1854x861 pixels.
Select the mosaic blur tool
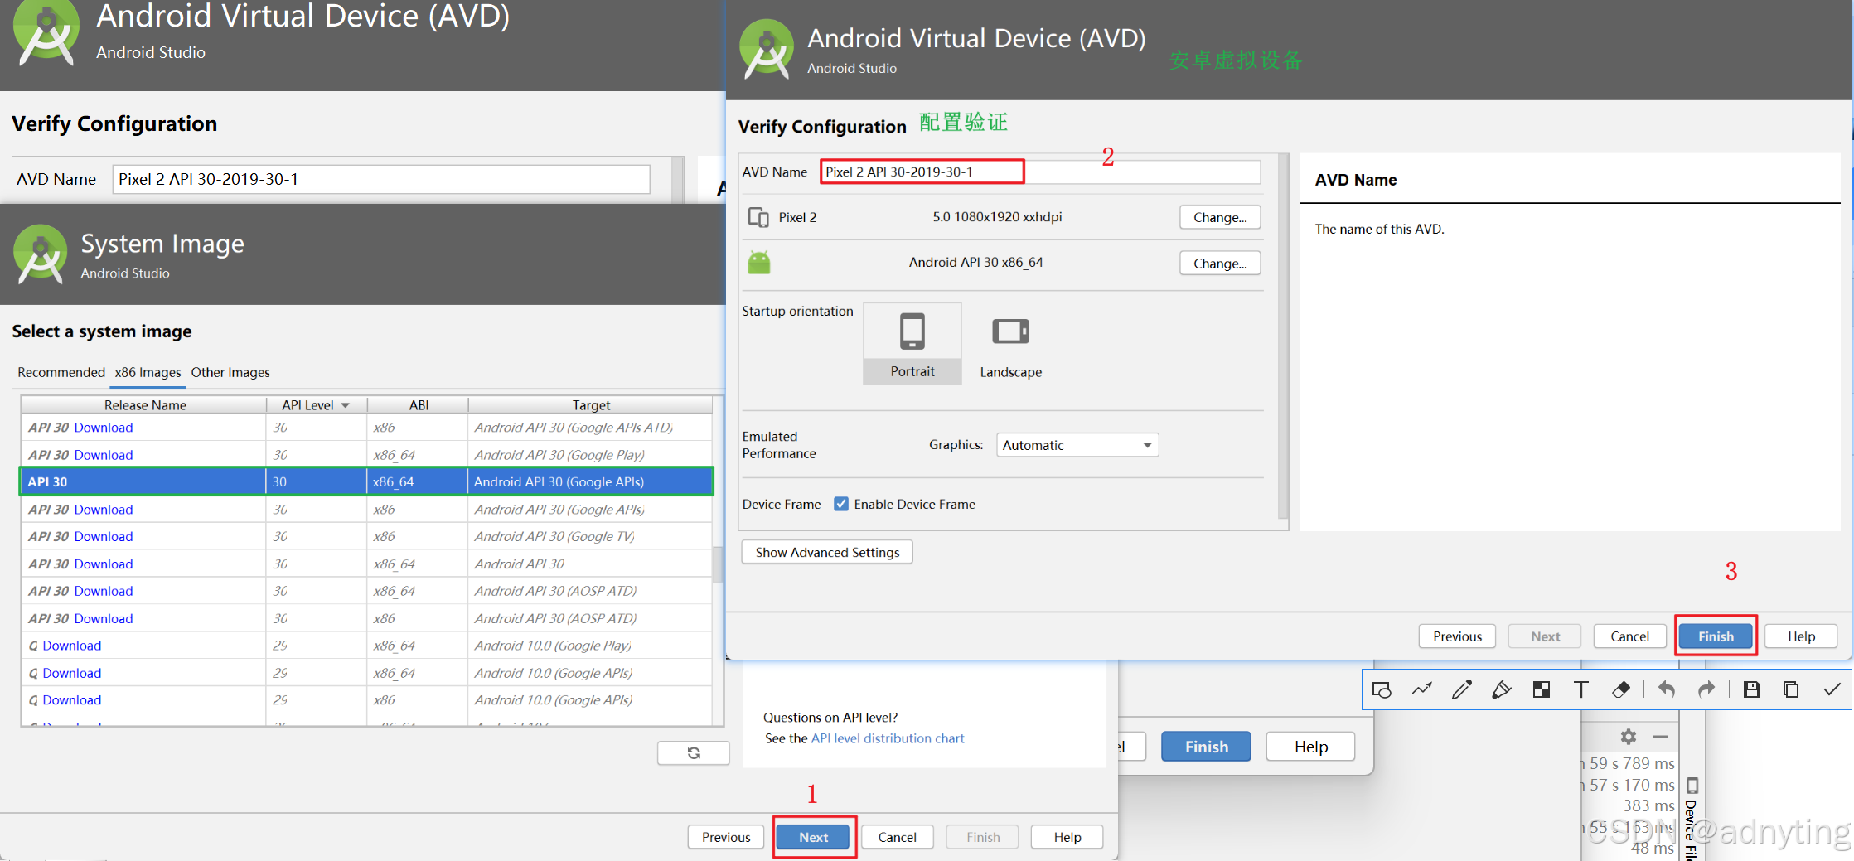click(x=1542, y=689)
